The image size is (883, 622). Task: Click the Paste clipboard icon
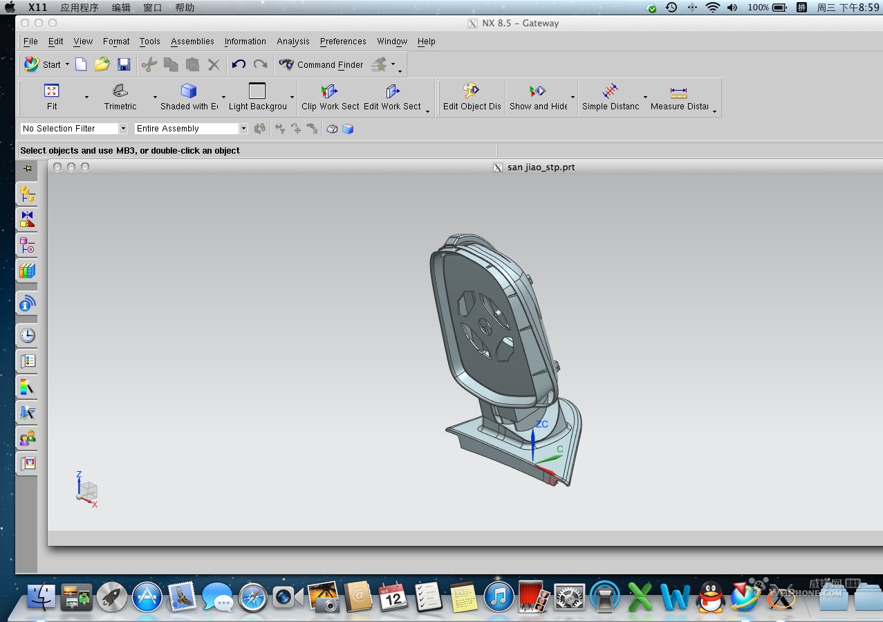pyautogui.click(x=192, y=64)
